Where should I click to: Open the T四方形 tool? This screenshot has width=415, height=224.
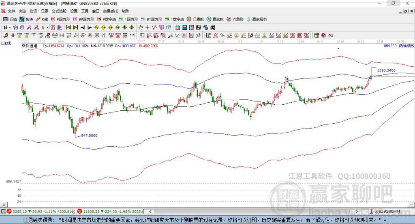(128, 19)
